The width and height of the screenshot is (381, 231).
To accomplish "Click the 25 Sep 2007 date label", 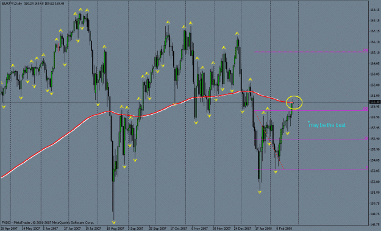I will pos(157,229).
